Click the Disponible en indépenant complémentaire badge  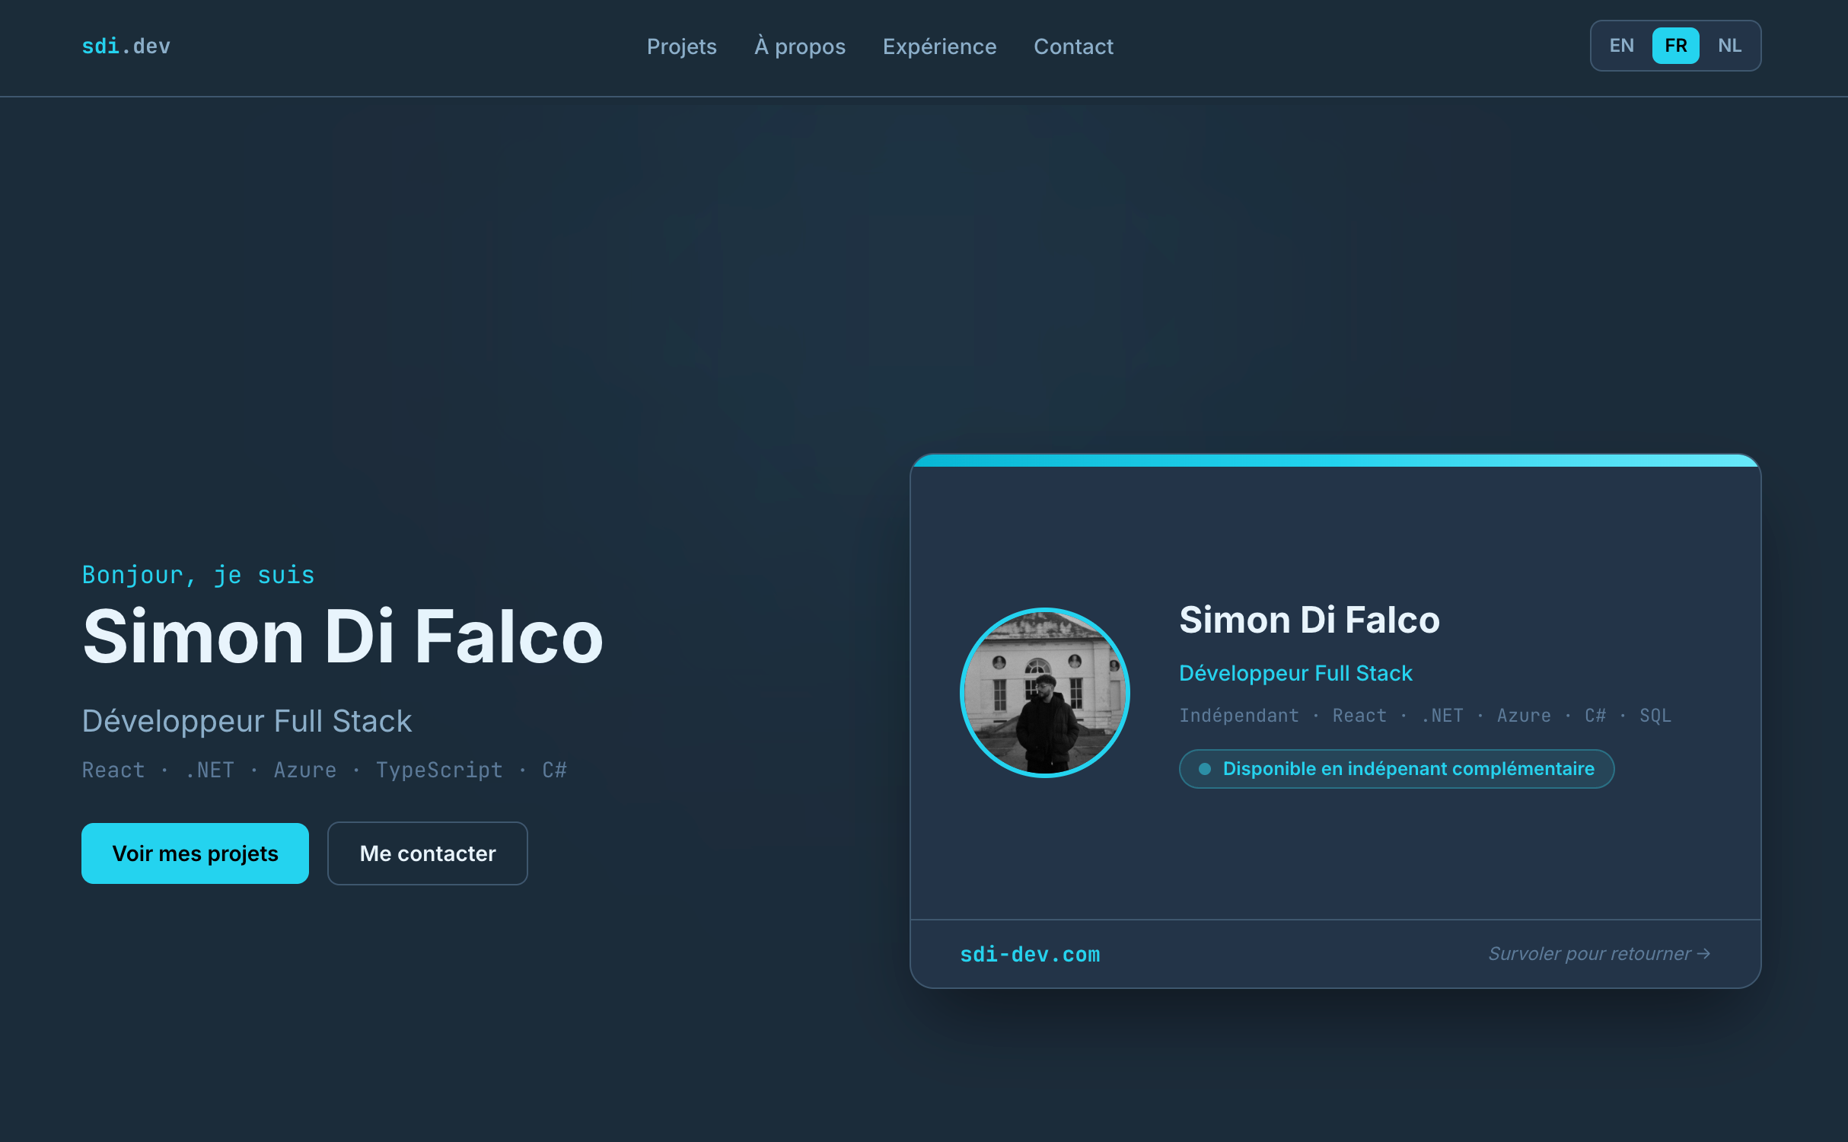click(1396, 768)
